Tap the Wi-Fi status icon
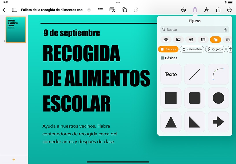This screenshot has width=236, height=164. (225, 2)
